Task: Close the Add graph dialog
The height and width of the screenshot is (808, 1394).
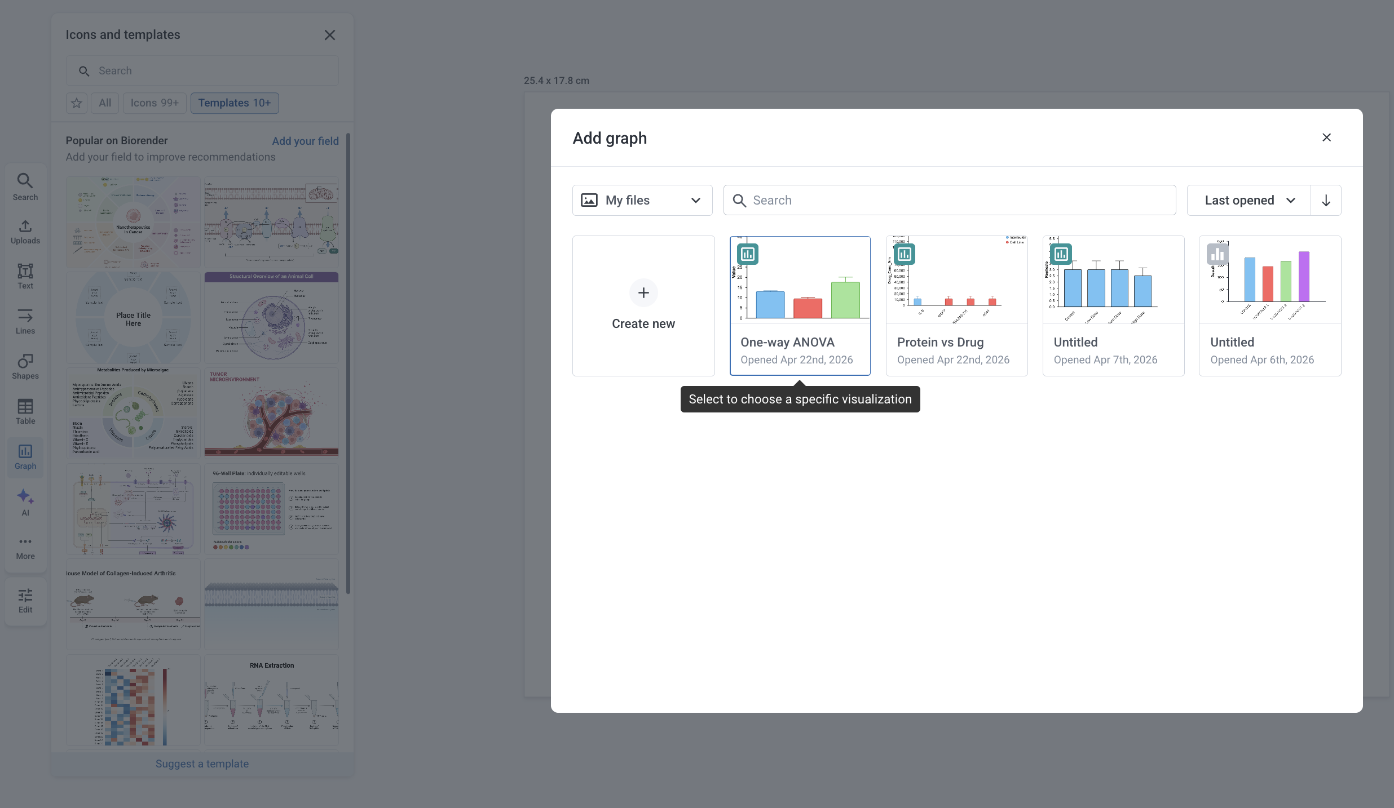Action: tap(1326, 138)
